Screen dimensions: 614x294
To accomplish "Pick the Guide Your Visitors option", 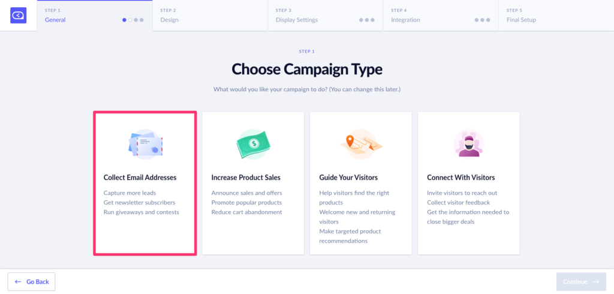I will coord(360,183).
